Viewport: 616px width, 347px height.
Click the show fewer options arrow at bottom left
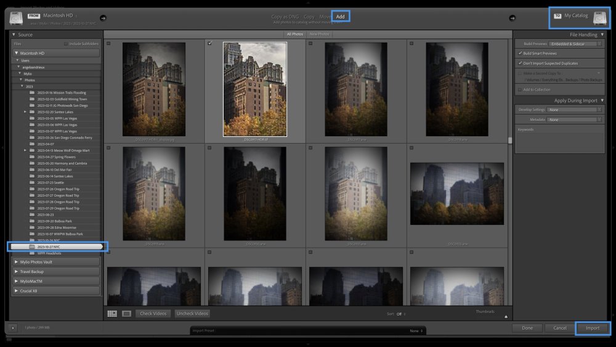(13, 328)
